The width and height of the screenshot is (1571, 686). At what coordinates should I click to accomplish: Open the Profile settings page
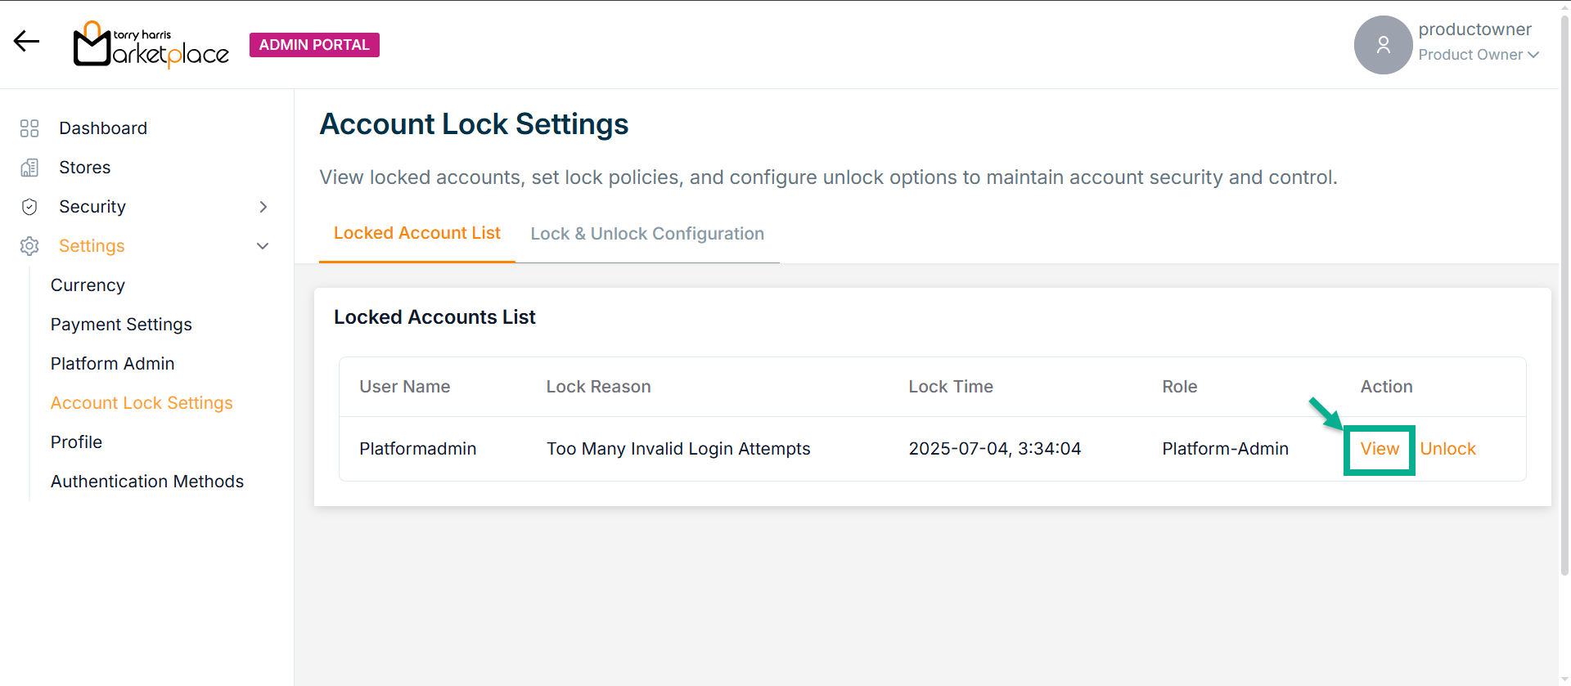coord(76,442)
